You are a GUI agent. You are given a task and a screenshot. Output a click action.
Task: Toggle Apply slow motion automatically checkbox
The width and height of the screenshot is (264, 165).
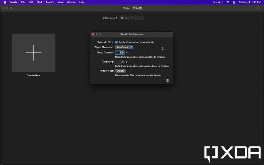coord(116,42)
